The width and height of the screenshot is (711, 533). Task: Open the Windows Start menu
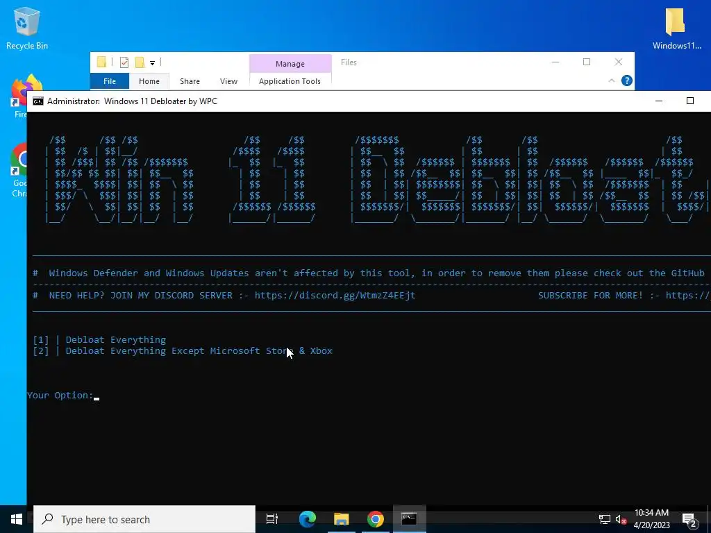tap(17, 519)
